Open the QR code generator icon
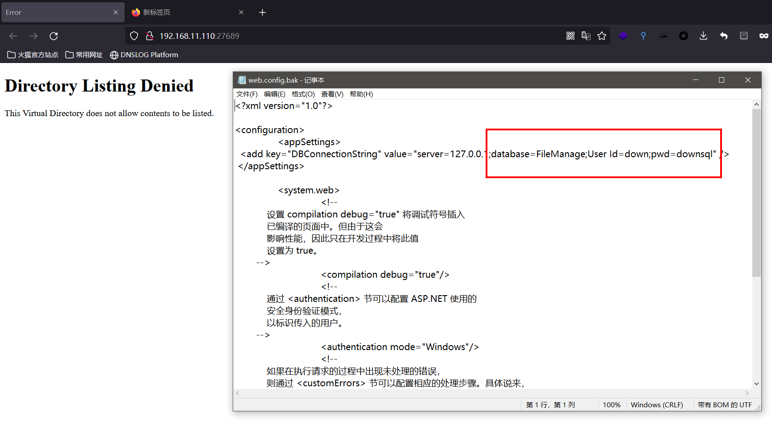 [x=571, y=36]
